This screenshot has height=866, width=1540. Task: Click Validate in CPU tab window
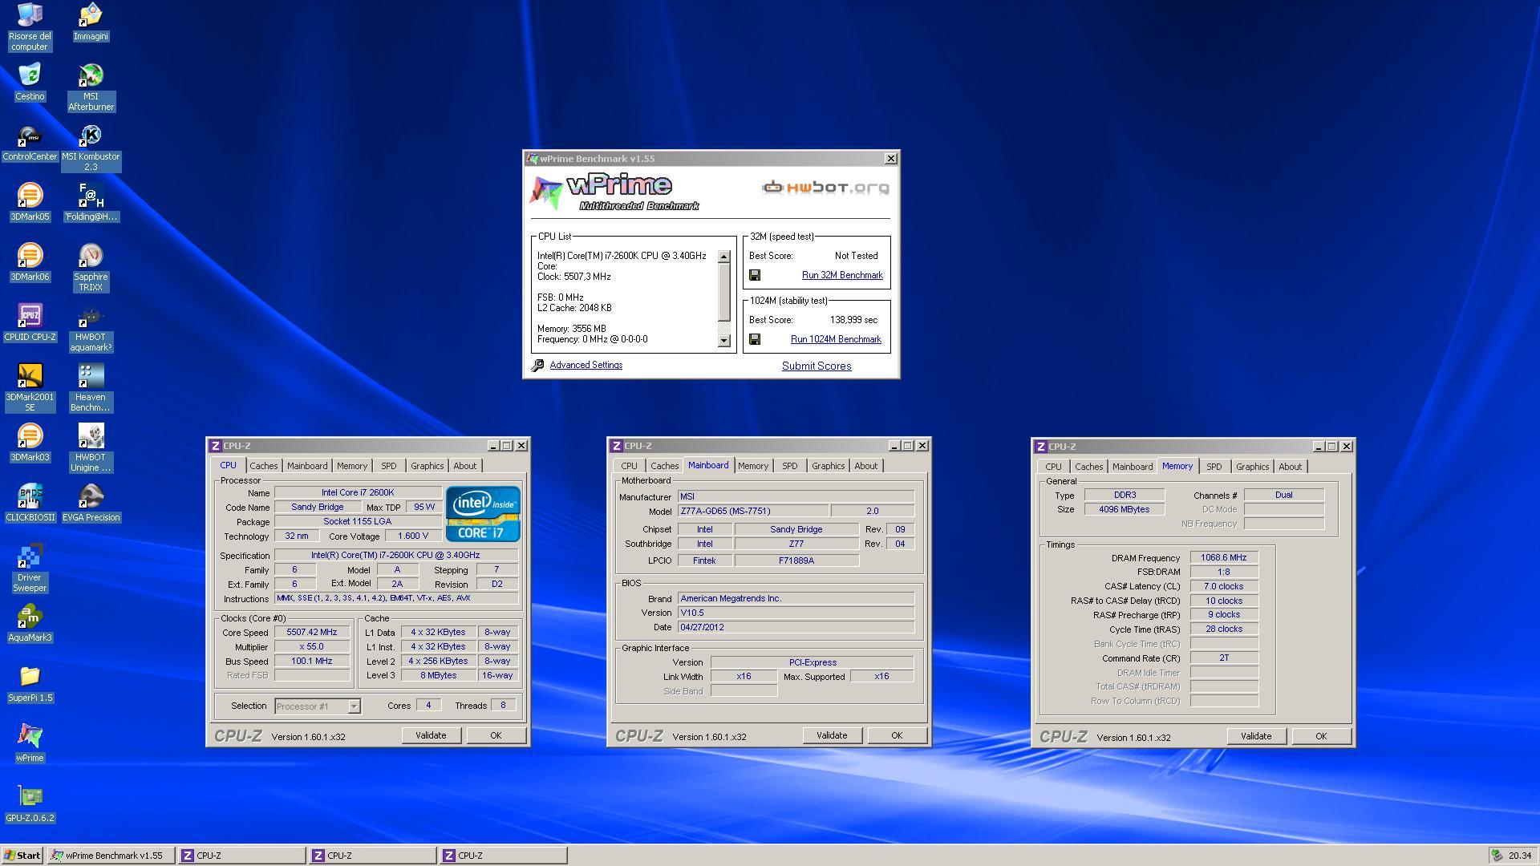pyautogui.click(x=431, y=735)
